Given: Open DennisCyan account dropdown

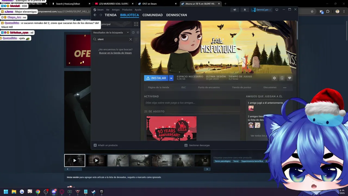Looking at the screenshot, I should click(x=262, y=10).
